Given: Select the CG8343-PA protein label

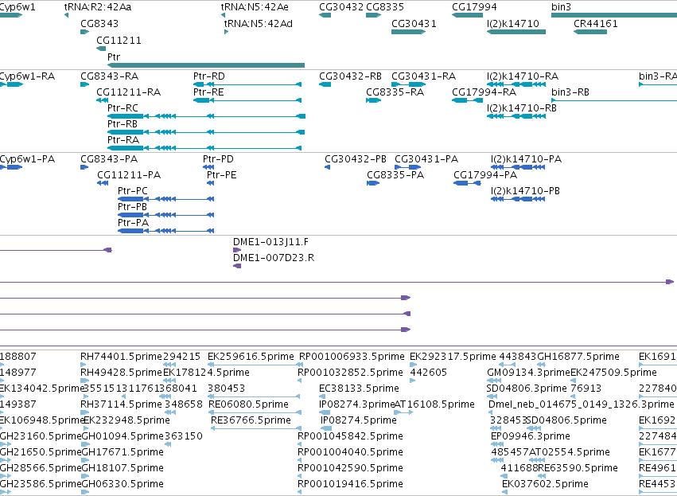Looking at the screenshot, I should point(109,159).
